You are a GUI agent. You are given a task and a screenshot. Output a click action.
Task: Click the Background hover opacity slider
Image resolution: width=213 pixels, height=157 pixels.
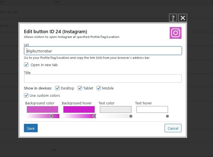pyautogui.click(x=79, y=116)
